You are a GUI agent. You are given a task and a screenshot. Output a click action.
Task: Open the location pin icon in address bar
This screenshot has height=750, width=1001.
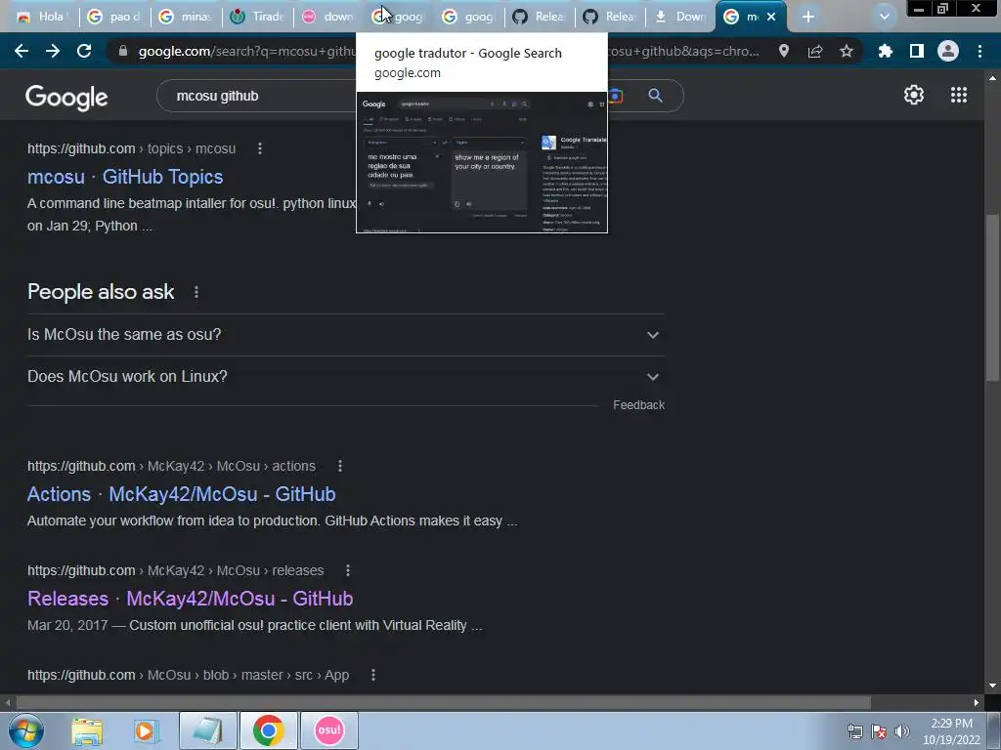click(x=784, y=51)
